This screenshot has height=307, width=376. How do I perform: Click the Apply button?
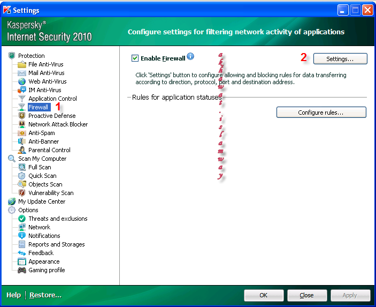tap(350, 295)
